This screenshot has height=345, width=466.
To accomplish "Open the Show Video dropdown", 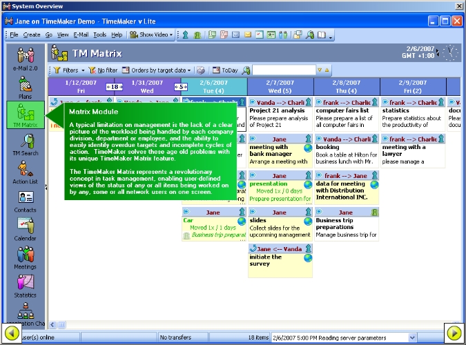I will (x=151, y=34).
